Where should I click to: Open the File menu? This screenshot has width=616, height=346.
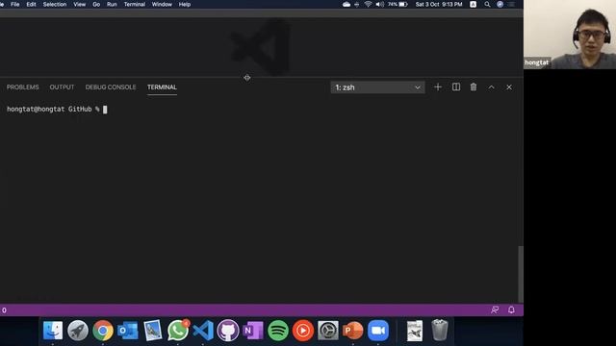point(15,4)
